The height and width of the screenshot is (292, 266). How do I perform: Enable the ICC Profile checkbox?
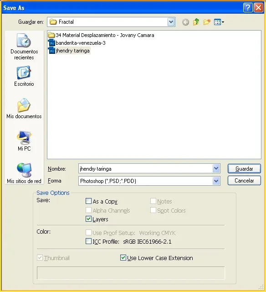(x=88, y=241)
